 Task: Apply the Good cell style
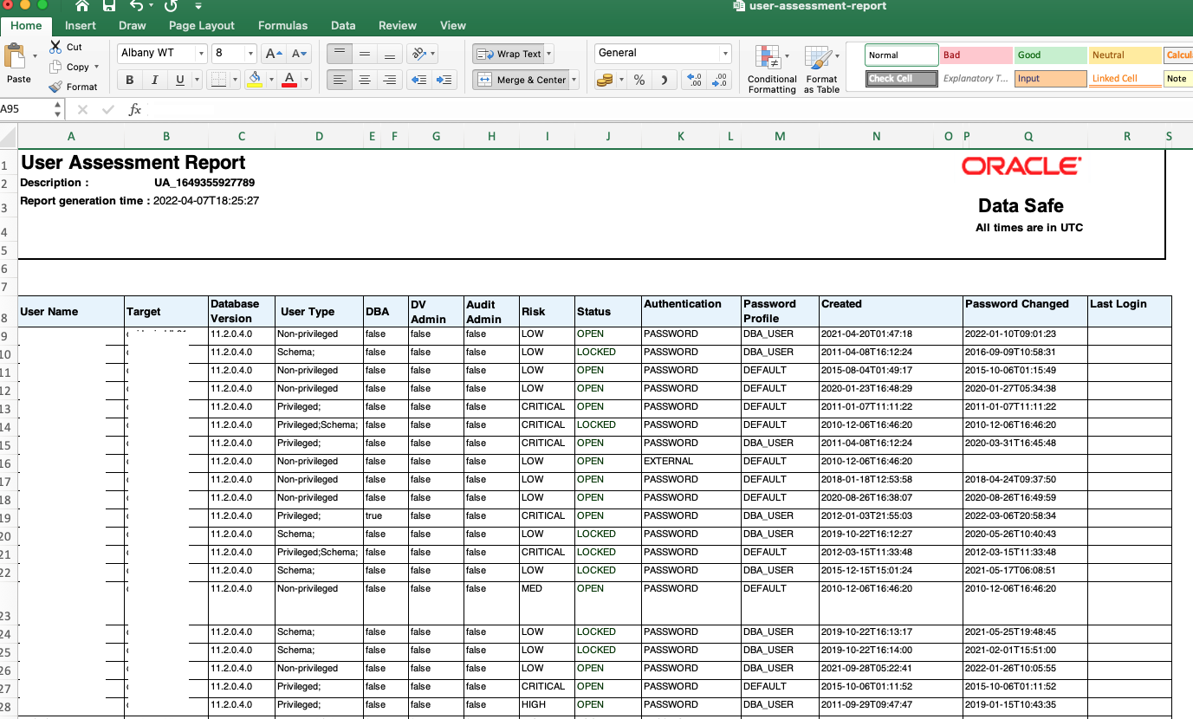coord(1049,55)
